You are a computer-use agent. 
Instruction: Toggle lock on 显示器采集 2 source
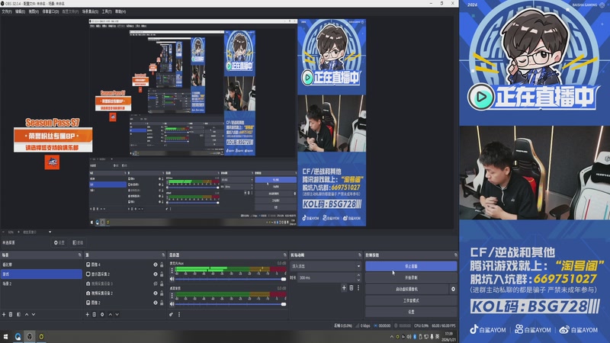click(162, 274)
